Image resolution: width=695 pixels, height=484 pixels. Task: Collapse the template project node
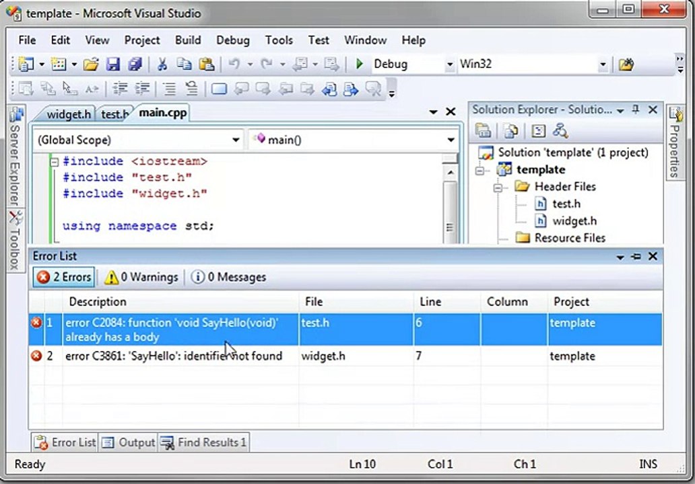(479, 170)
